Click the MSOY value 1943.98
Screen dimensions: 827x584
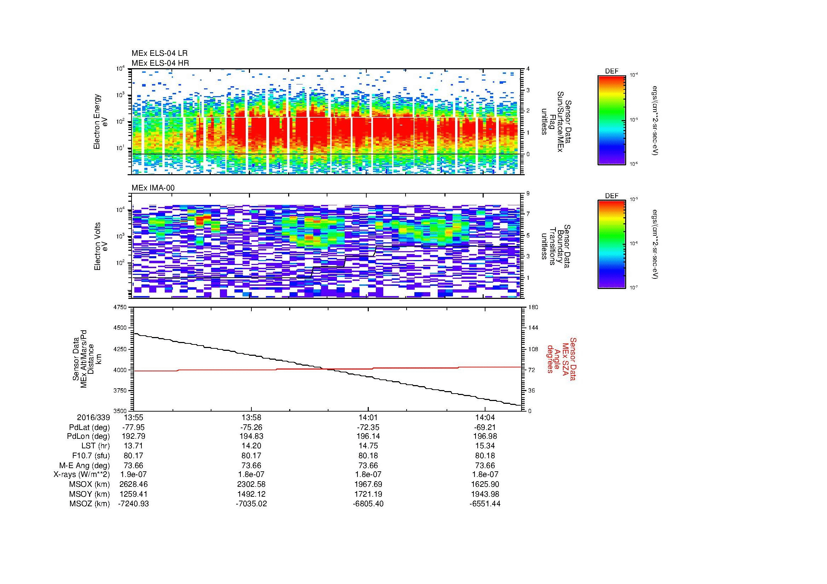[x=485, y=494]
